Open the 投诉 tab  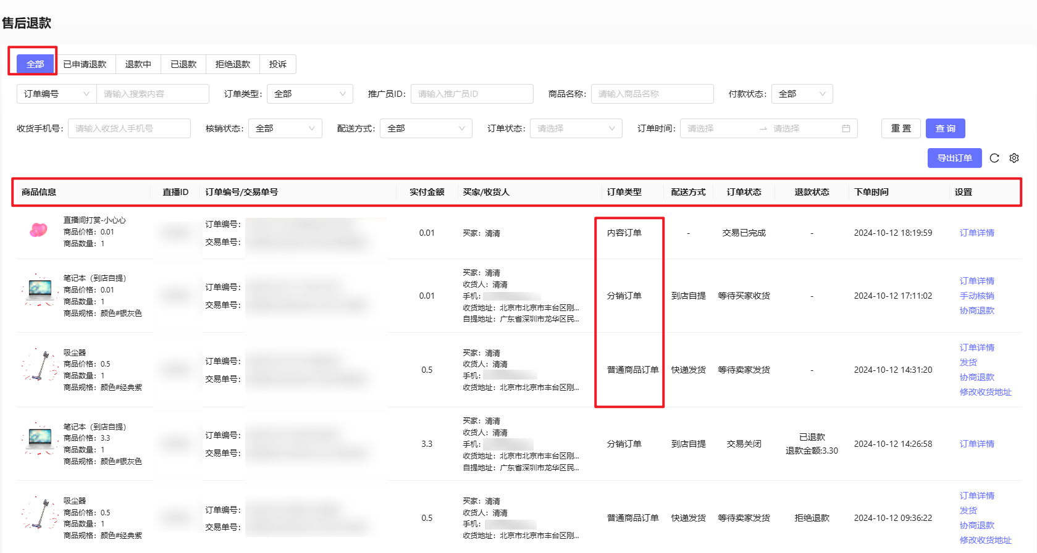click(277, 64)
